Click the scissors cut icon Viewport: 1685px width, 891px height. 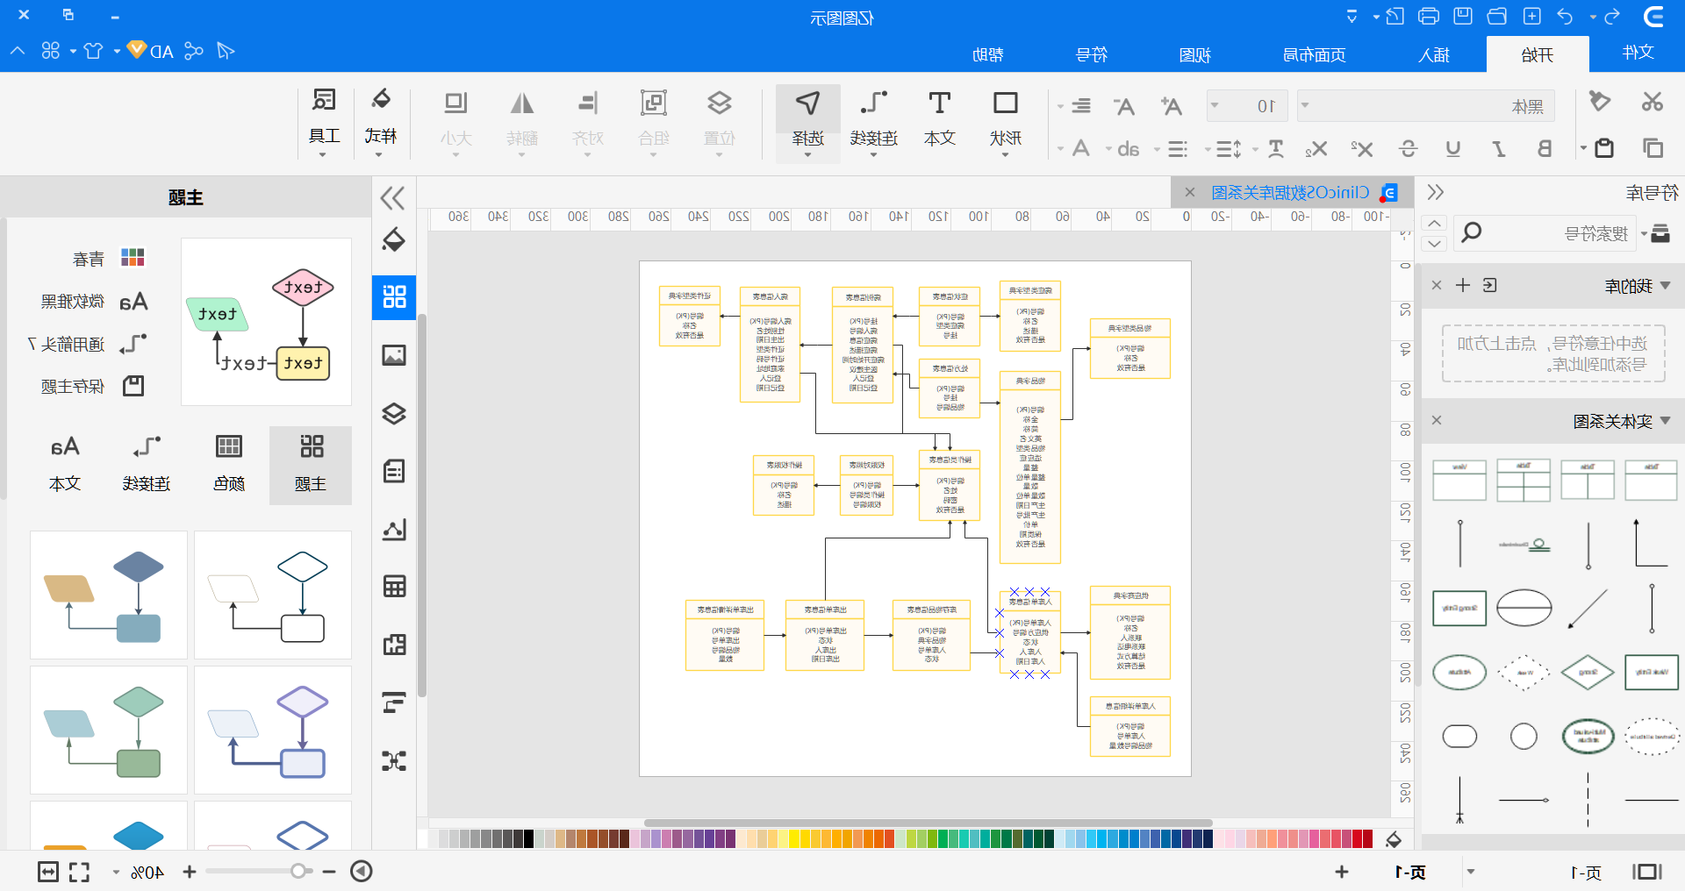(1653, 102)
